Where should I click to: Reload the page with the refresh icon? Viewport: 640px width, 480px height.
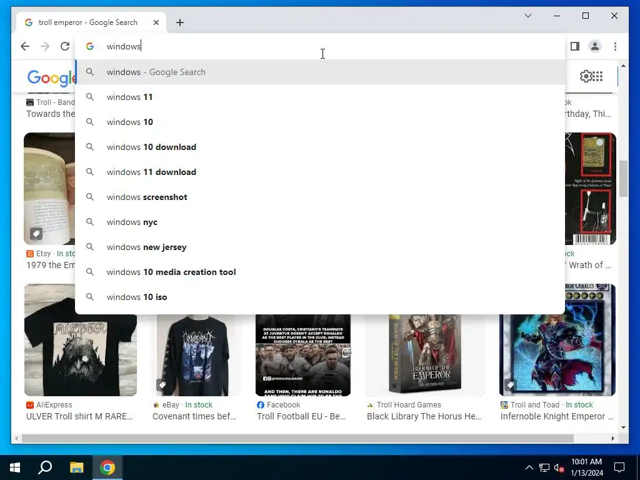click(x=65, y=46)
